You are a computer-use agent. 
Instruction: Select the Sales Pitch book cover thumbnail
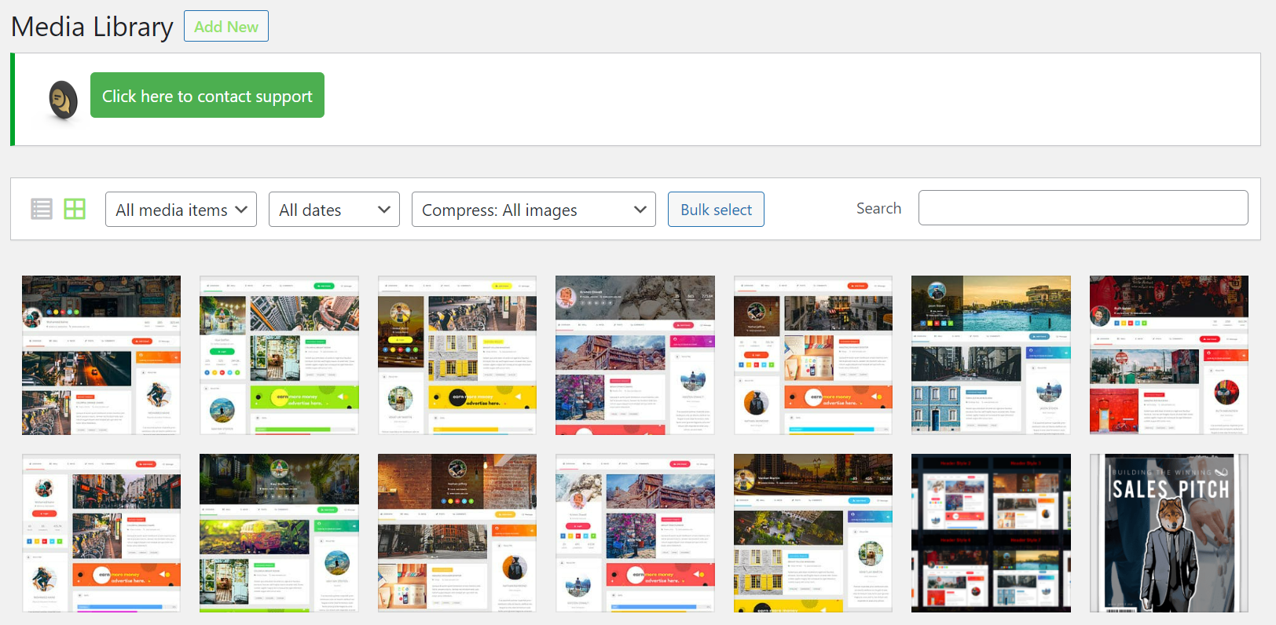tap(1168, 533)
